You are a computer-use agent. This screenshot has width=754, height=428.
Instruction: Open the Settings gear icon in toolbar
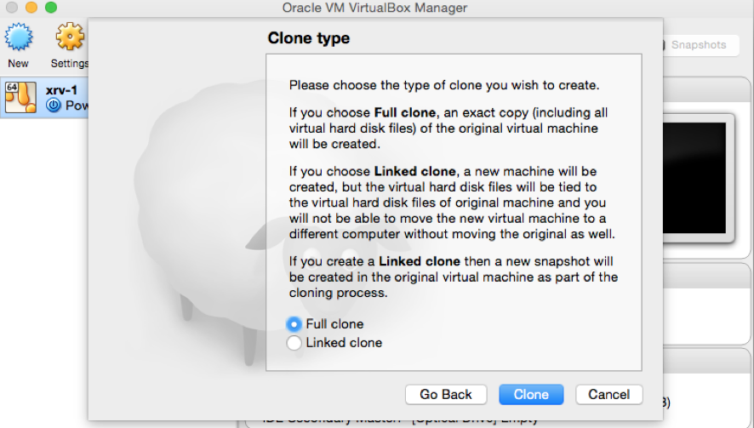(70, 37)
